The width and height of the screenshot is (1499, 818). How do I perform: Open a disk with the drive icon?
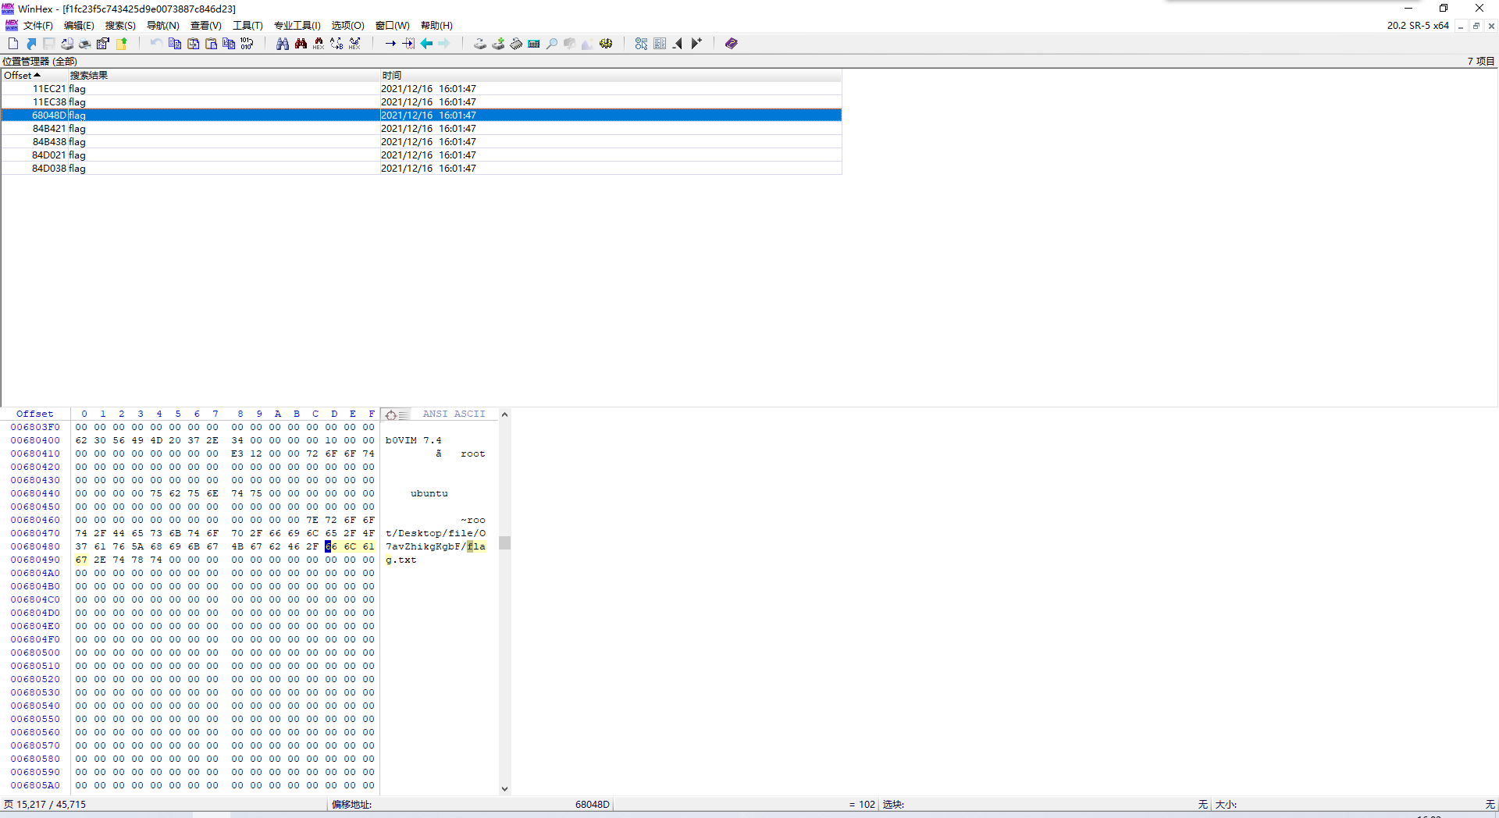click(x=480, y=44)
